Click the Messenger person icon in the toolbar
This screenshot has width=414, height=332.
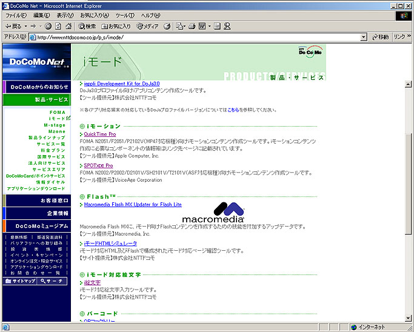click(227, 26)
